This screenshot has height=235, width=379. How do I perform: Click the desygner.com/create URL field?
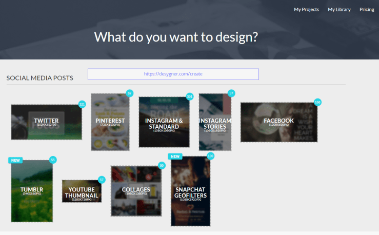(x=173, y=74)
